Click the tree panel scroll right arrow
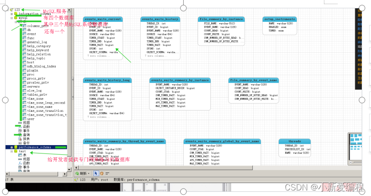The width and height of the screenshot is (371, 196). pos(65,174)
